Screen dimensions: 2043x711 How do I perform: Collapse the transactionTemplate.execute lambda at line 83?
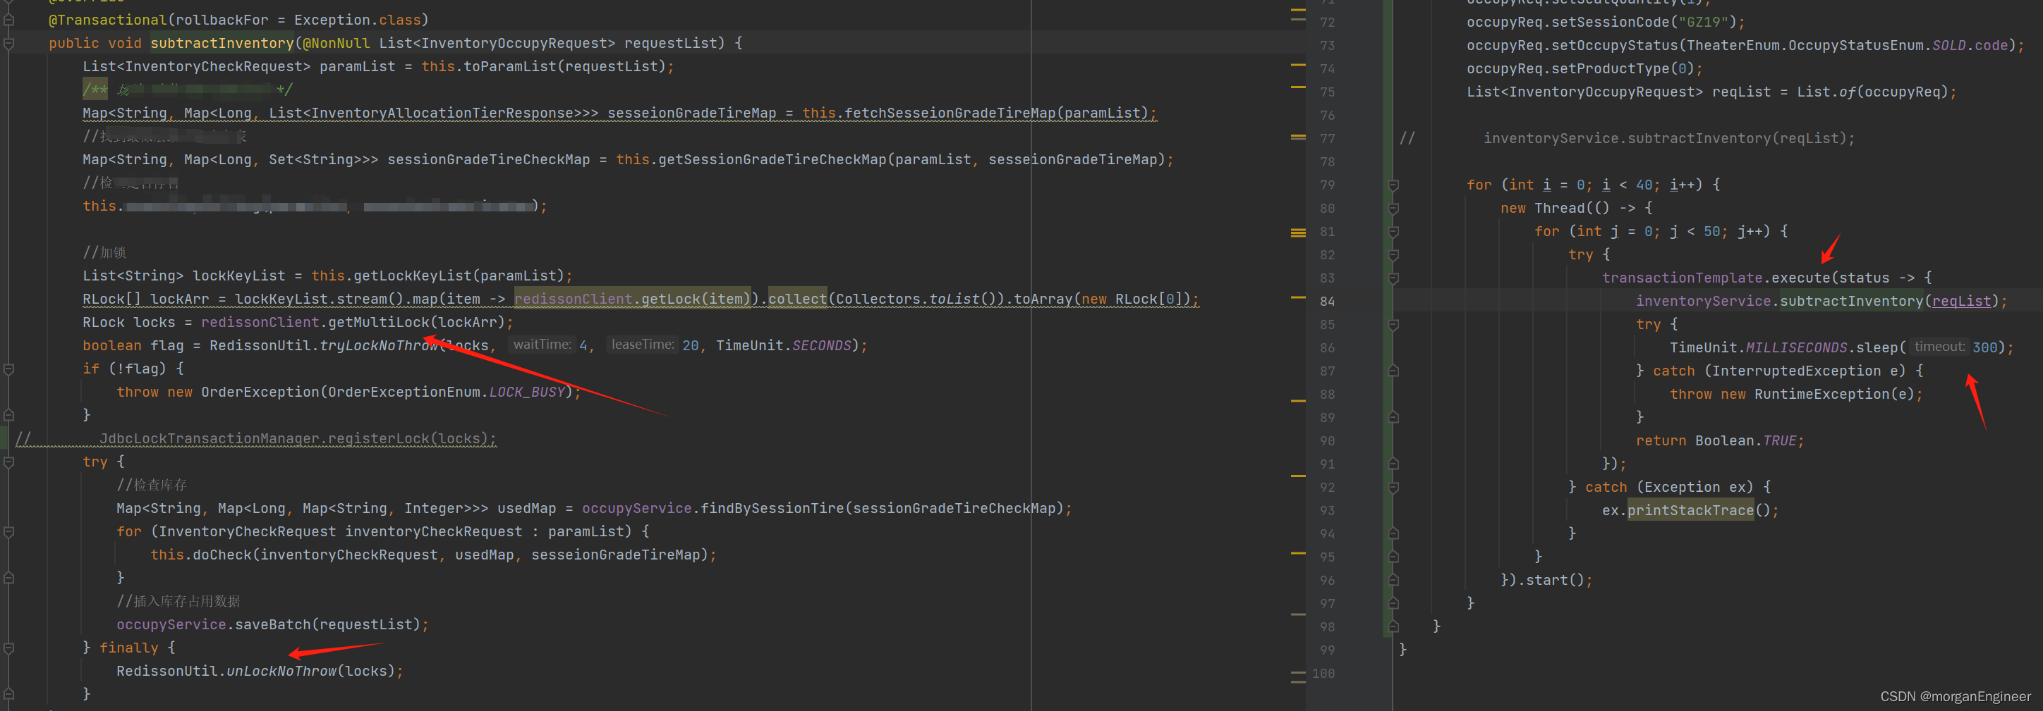pos(1393,278)
